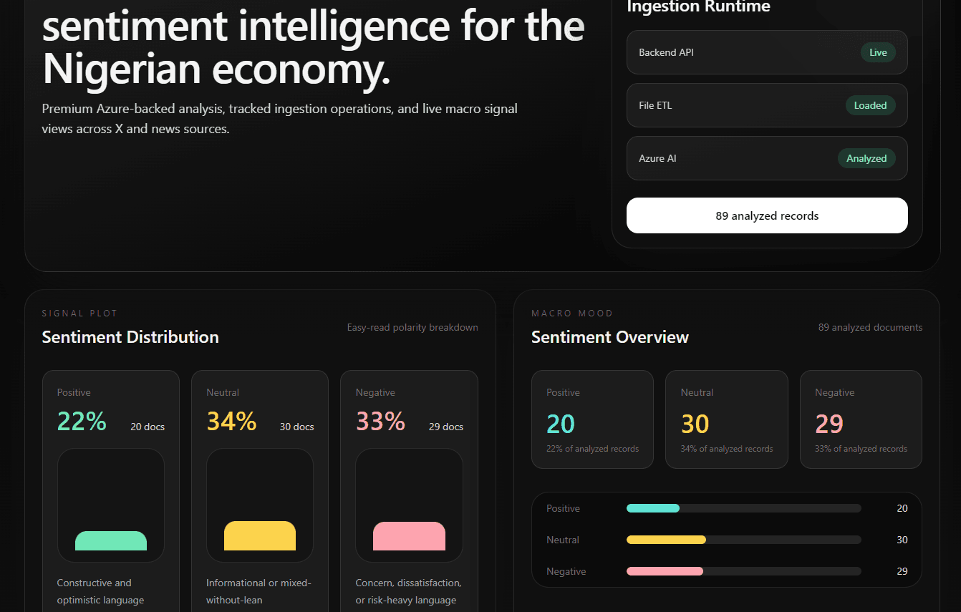Image resolution: width=961 pixels, height=612 pixels.
Task: Click the Loaded badge on File ETL
Action: (870, 105)
